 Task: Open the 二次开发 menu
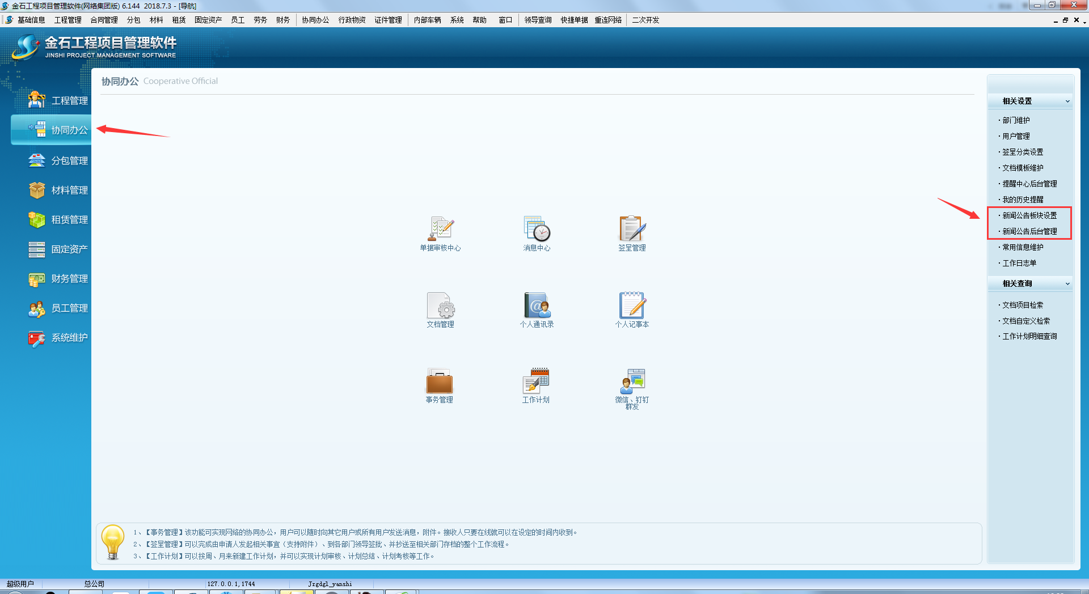click(x=645, y=20)
